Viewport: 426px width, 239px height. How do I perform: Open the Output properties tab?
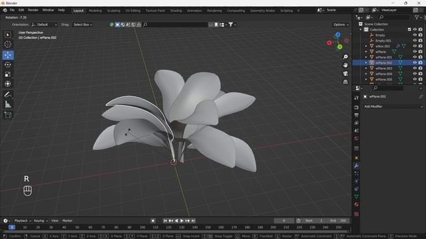[x=357, y=115]
